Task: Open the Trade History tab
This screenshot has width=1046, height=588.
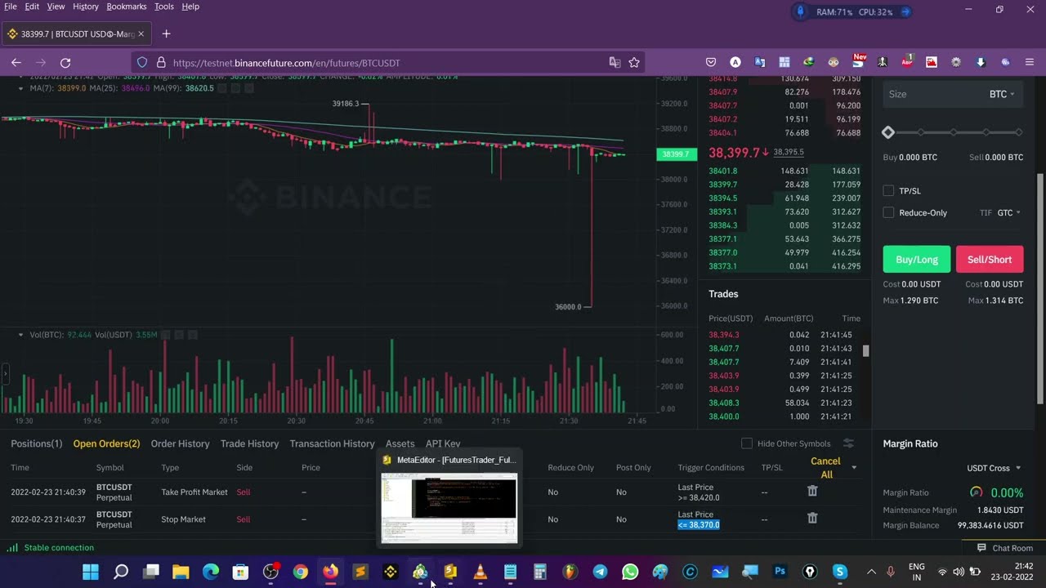Action: click(250, 443)
